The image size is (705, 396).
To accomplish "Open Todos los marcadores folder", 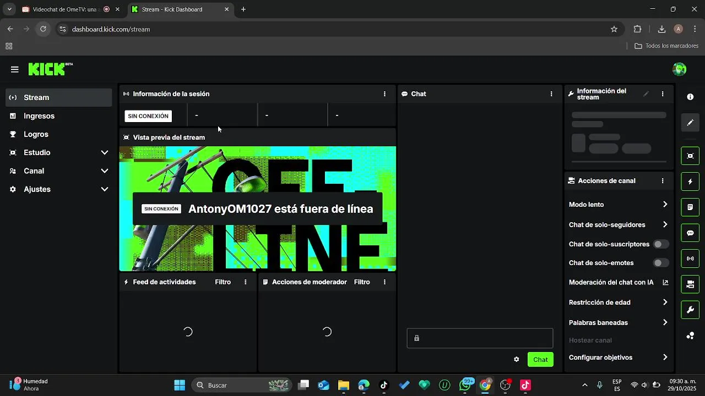I will point(666,46).
